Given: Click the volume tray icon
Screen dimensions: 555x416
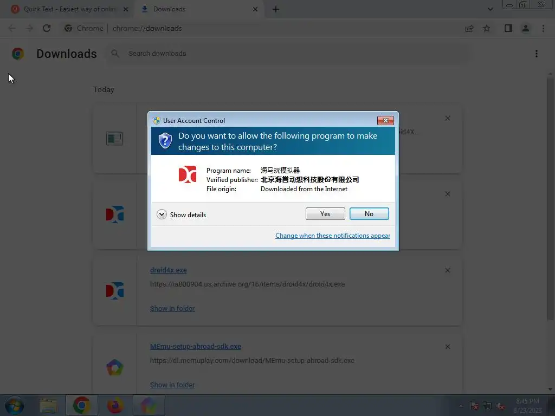Looking at the screenshot, I should 500,406.
